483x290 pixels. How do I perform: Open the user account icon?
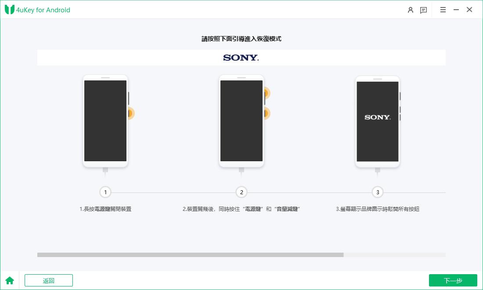click(410, 10)
